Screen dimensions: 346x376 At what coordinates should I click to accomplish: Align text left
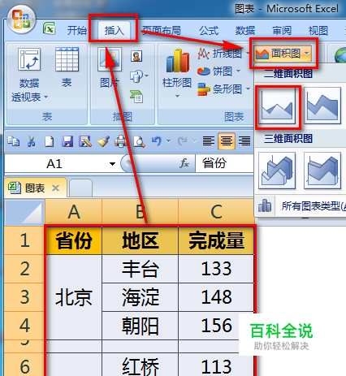[209, 141]
